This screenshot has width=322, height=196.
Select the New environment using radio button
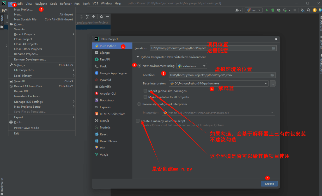point(139,66)
